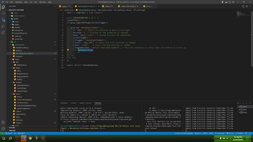Open the Extensions view

[3, 32]
